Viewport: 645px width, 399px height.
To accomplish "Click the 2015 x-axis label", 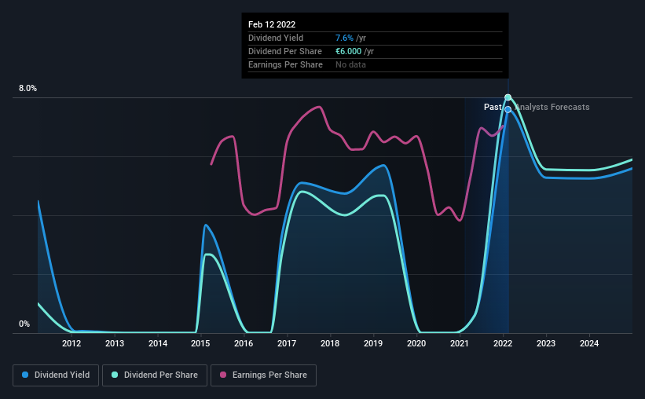I will (x=201, y=343).
